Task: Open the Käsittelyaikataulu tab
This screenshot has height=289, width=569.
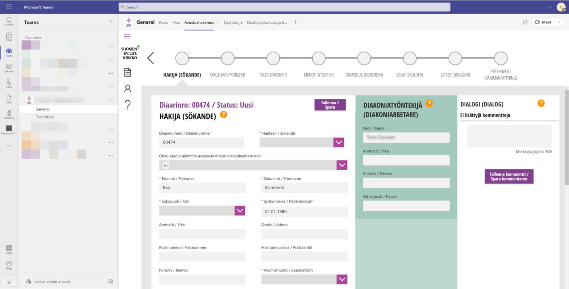Action: click(267, 22)
